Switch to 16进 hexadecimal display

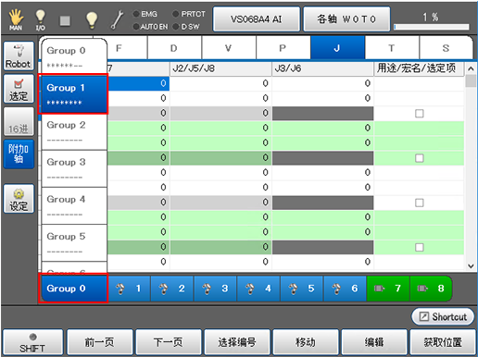19,121
